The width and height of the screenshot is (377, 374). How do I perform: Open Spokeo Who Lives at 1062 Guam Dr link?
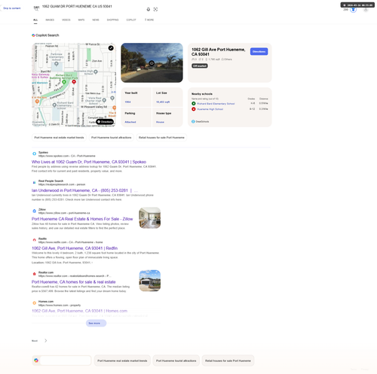89,162
